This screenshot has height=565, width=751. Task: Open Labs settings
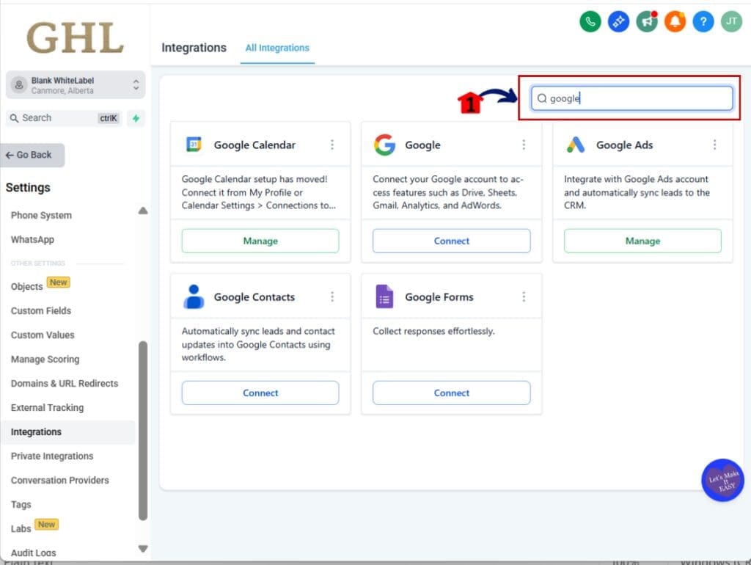tap(21, 528)
